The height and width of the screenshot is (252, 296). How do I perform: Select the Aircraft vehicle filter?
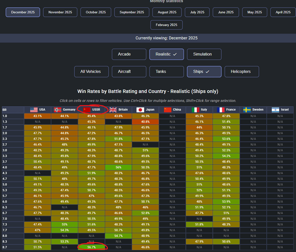point(129,72)
